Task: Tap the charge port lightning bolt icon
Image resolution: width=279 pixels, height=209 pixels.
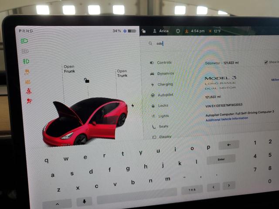Action: [x=133, y=105]
